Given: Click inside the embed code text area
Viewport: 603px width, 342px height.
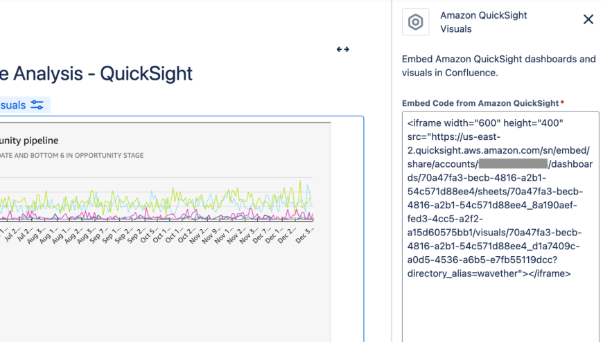Looking at the screenshot, I should click(x=500, y=305).
